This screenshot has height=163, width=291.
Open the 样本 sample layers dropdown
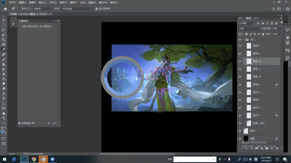tap(77, 9)
